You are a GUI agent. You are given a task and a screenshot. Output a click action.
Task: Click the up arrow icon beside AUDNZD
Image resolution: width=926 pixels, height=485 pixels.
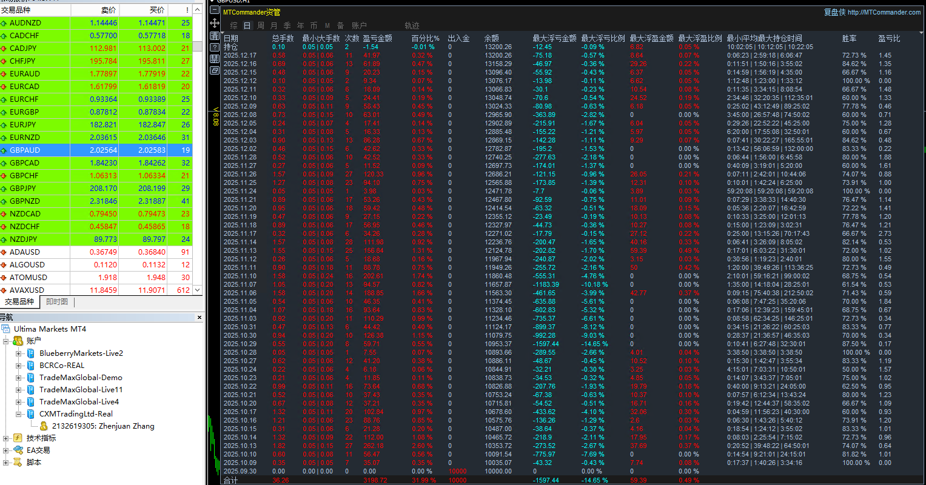click(x=4, y=23)
